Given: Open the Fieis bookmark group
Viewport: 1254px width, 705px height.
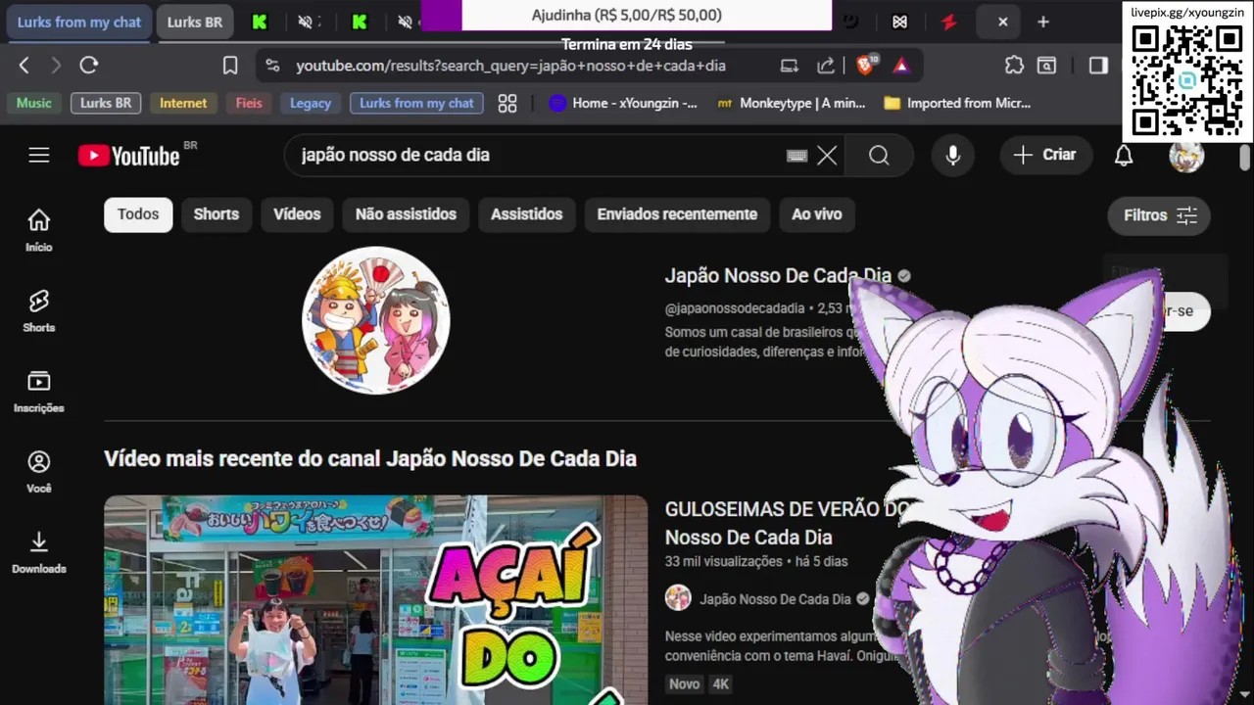Looking at the screenshot, I should point(249,103).
